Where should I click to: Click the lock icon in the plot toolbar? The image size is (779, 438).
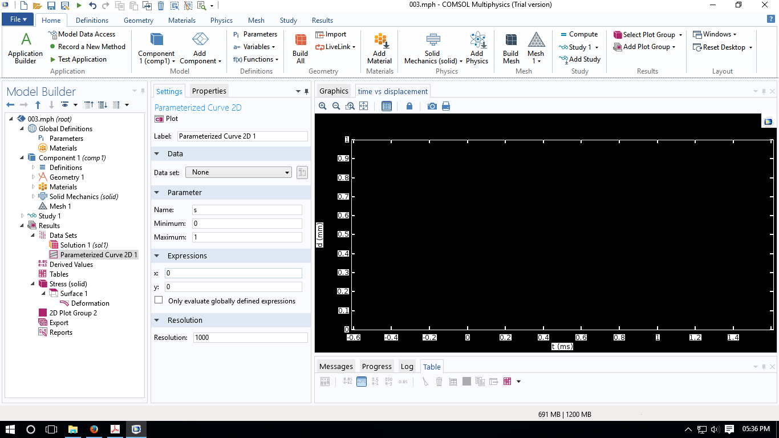coord(409,106)
